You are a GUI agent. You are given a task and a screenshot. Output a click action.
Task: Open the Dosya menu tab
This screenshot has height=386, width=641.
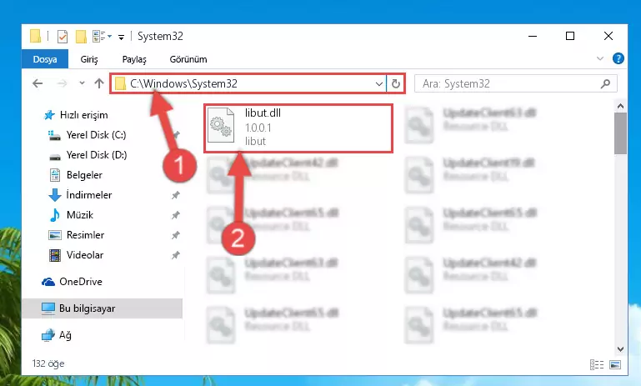tap(45, 59)
